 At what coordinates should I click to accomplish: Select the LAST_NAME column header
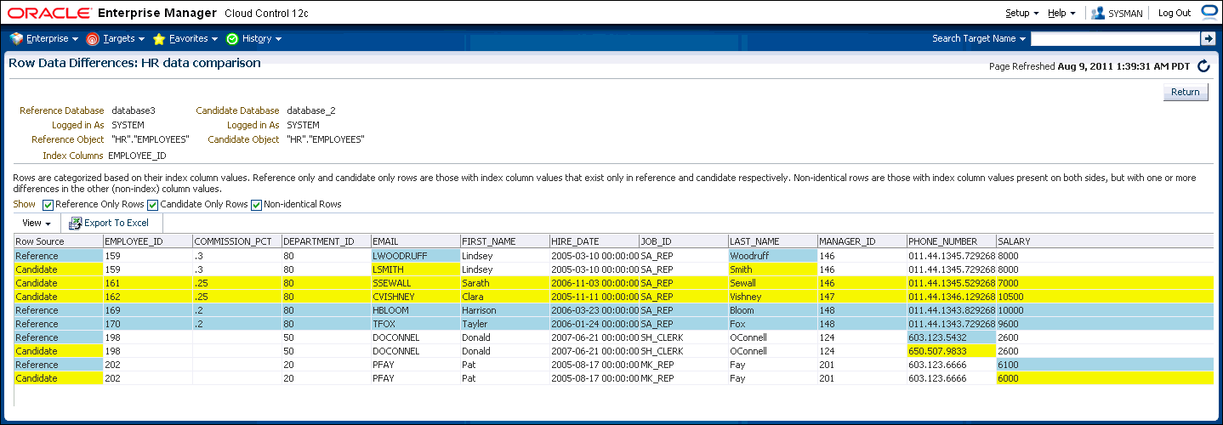coord(773,241)
